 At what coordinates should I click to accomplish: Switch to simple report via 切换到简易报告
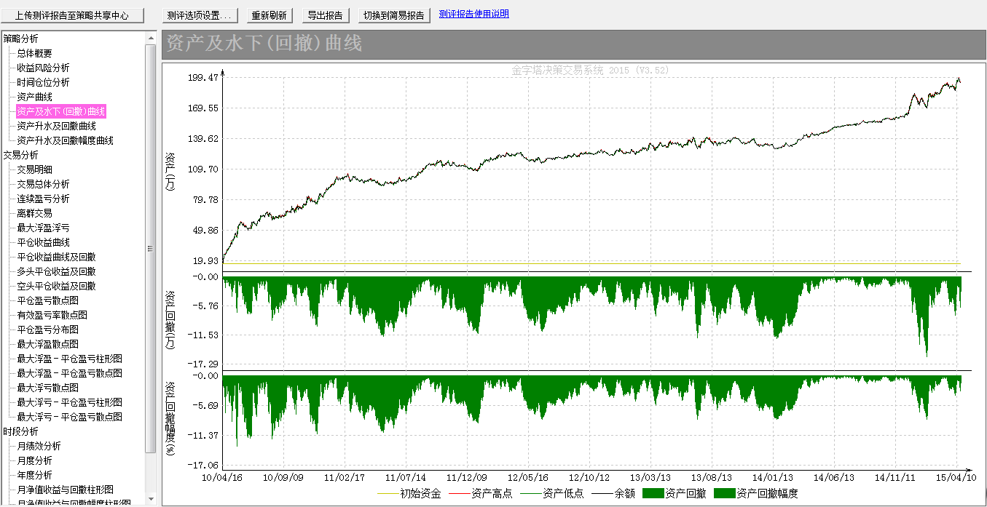[394, 15]
